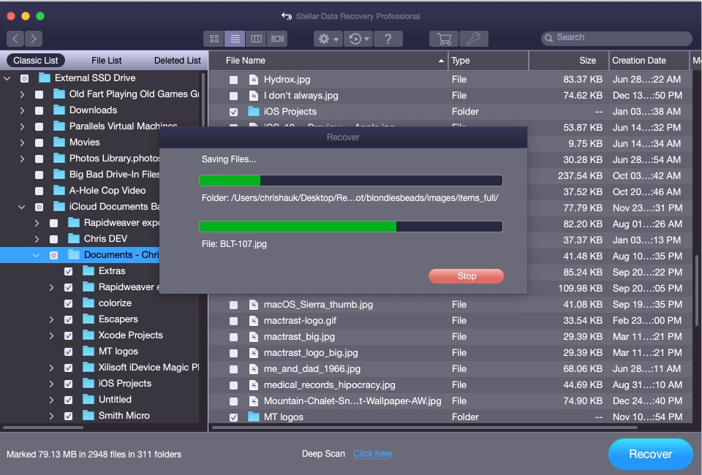Click the file list horizontal scrollbar
The width and height of the screenshot is (702, 475).
424,427
